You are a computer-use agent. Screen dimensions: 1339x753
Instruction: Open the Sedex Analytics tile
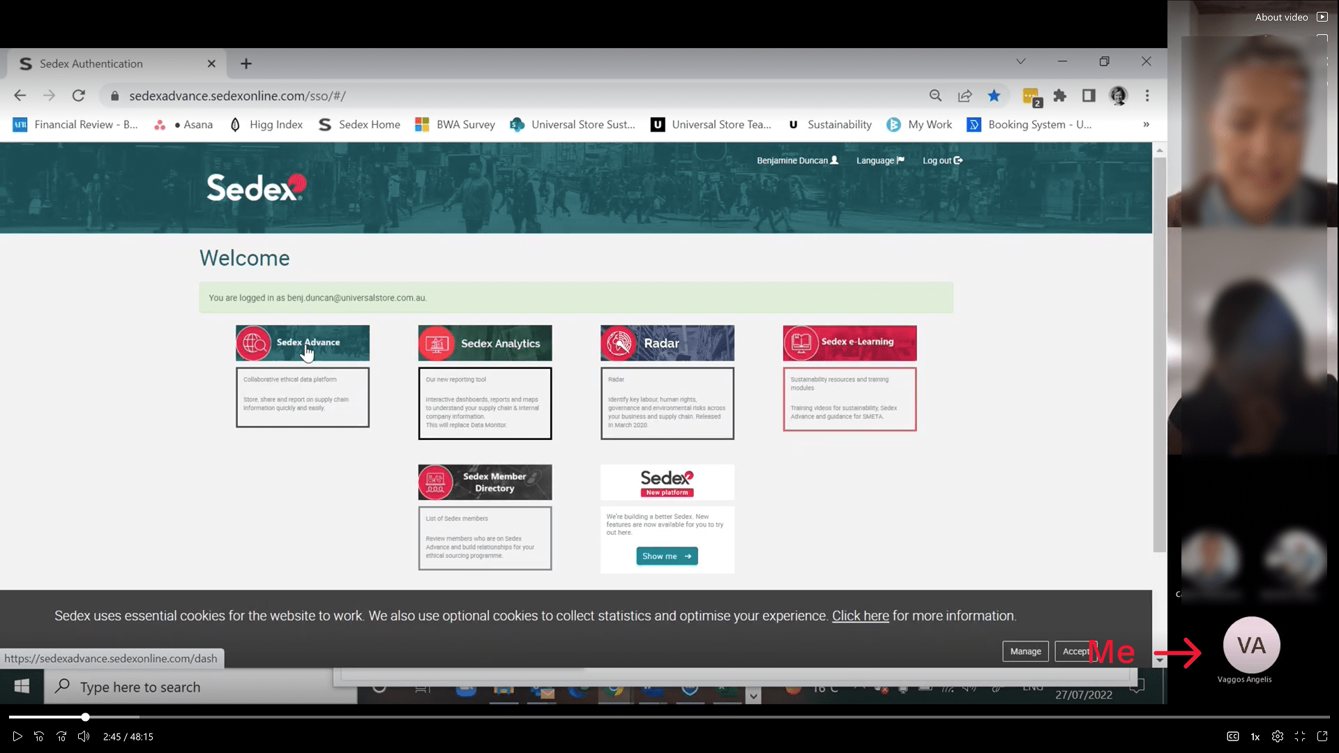pyautogui.click(x=485, y=343)
